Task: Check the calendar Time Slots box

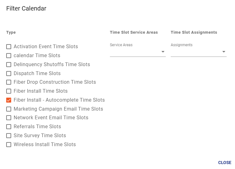Action: pyautogui.click(x=9, y=56)
